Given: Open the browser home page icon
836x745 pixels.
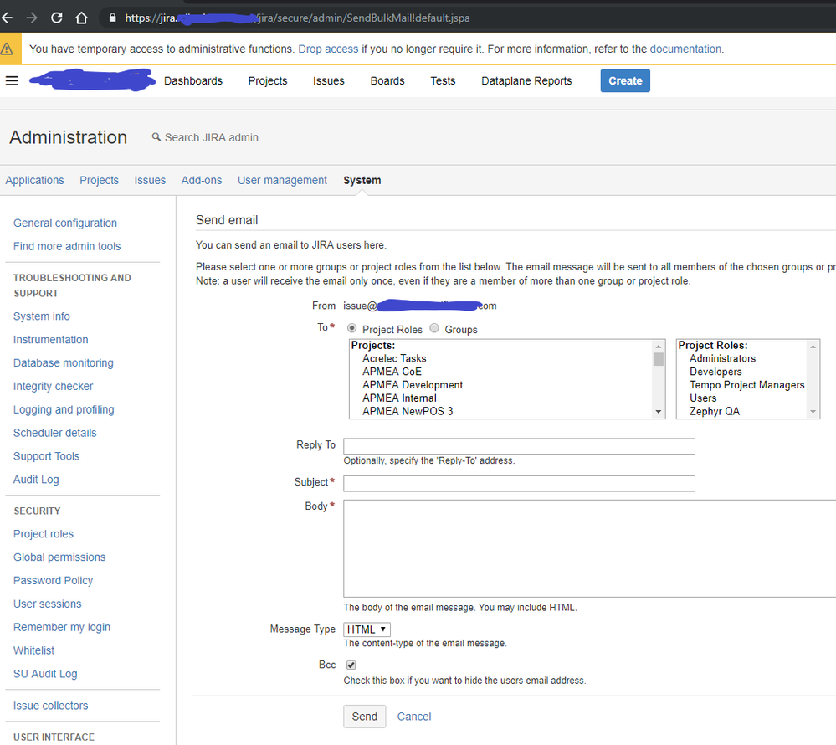Looking at the screenshot, I should (x=81, y=18).
